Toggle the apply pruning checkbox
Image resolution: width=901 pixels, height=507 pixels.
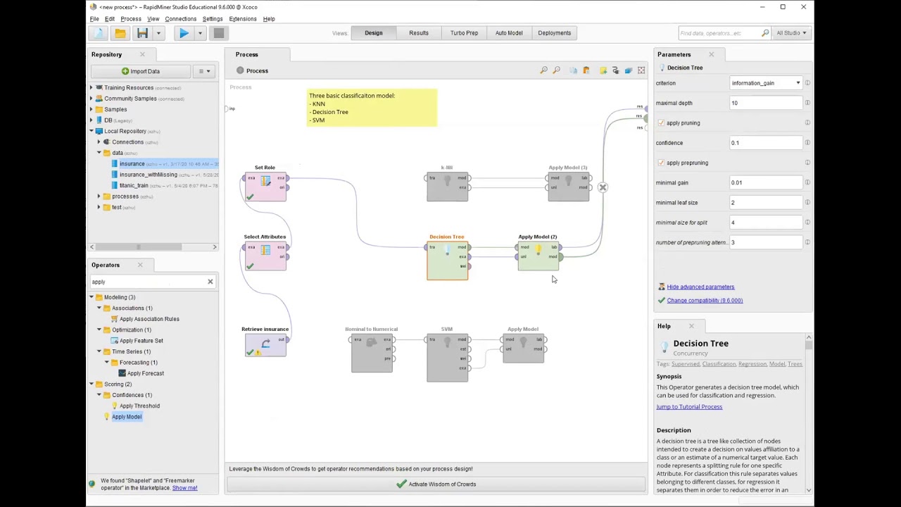pos(661,123)
